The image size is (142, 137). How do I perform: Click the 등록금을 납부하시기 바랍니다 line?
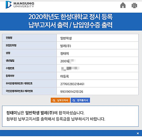click(x=56, y=119)
